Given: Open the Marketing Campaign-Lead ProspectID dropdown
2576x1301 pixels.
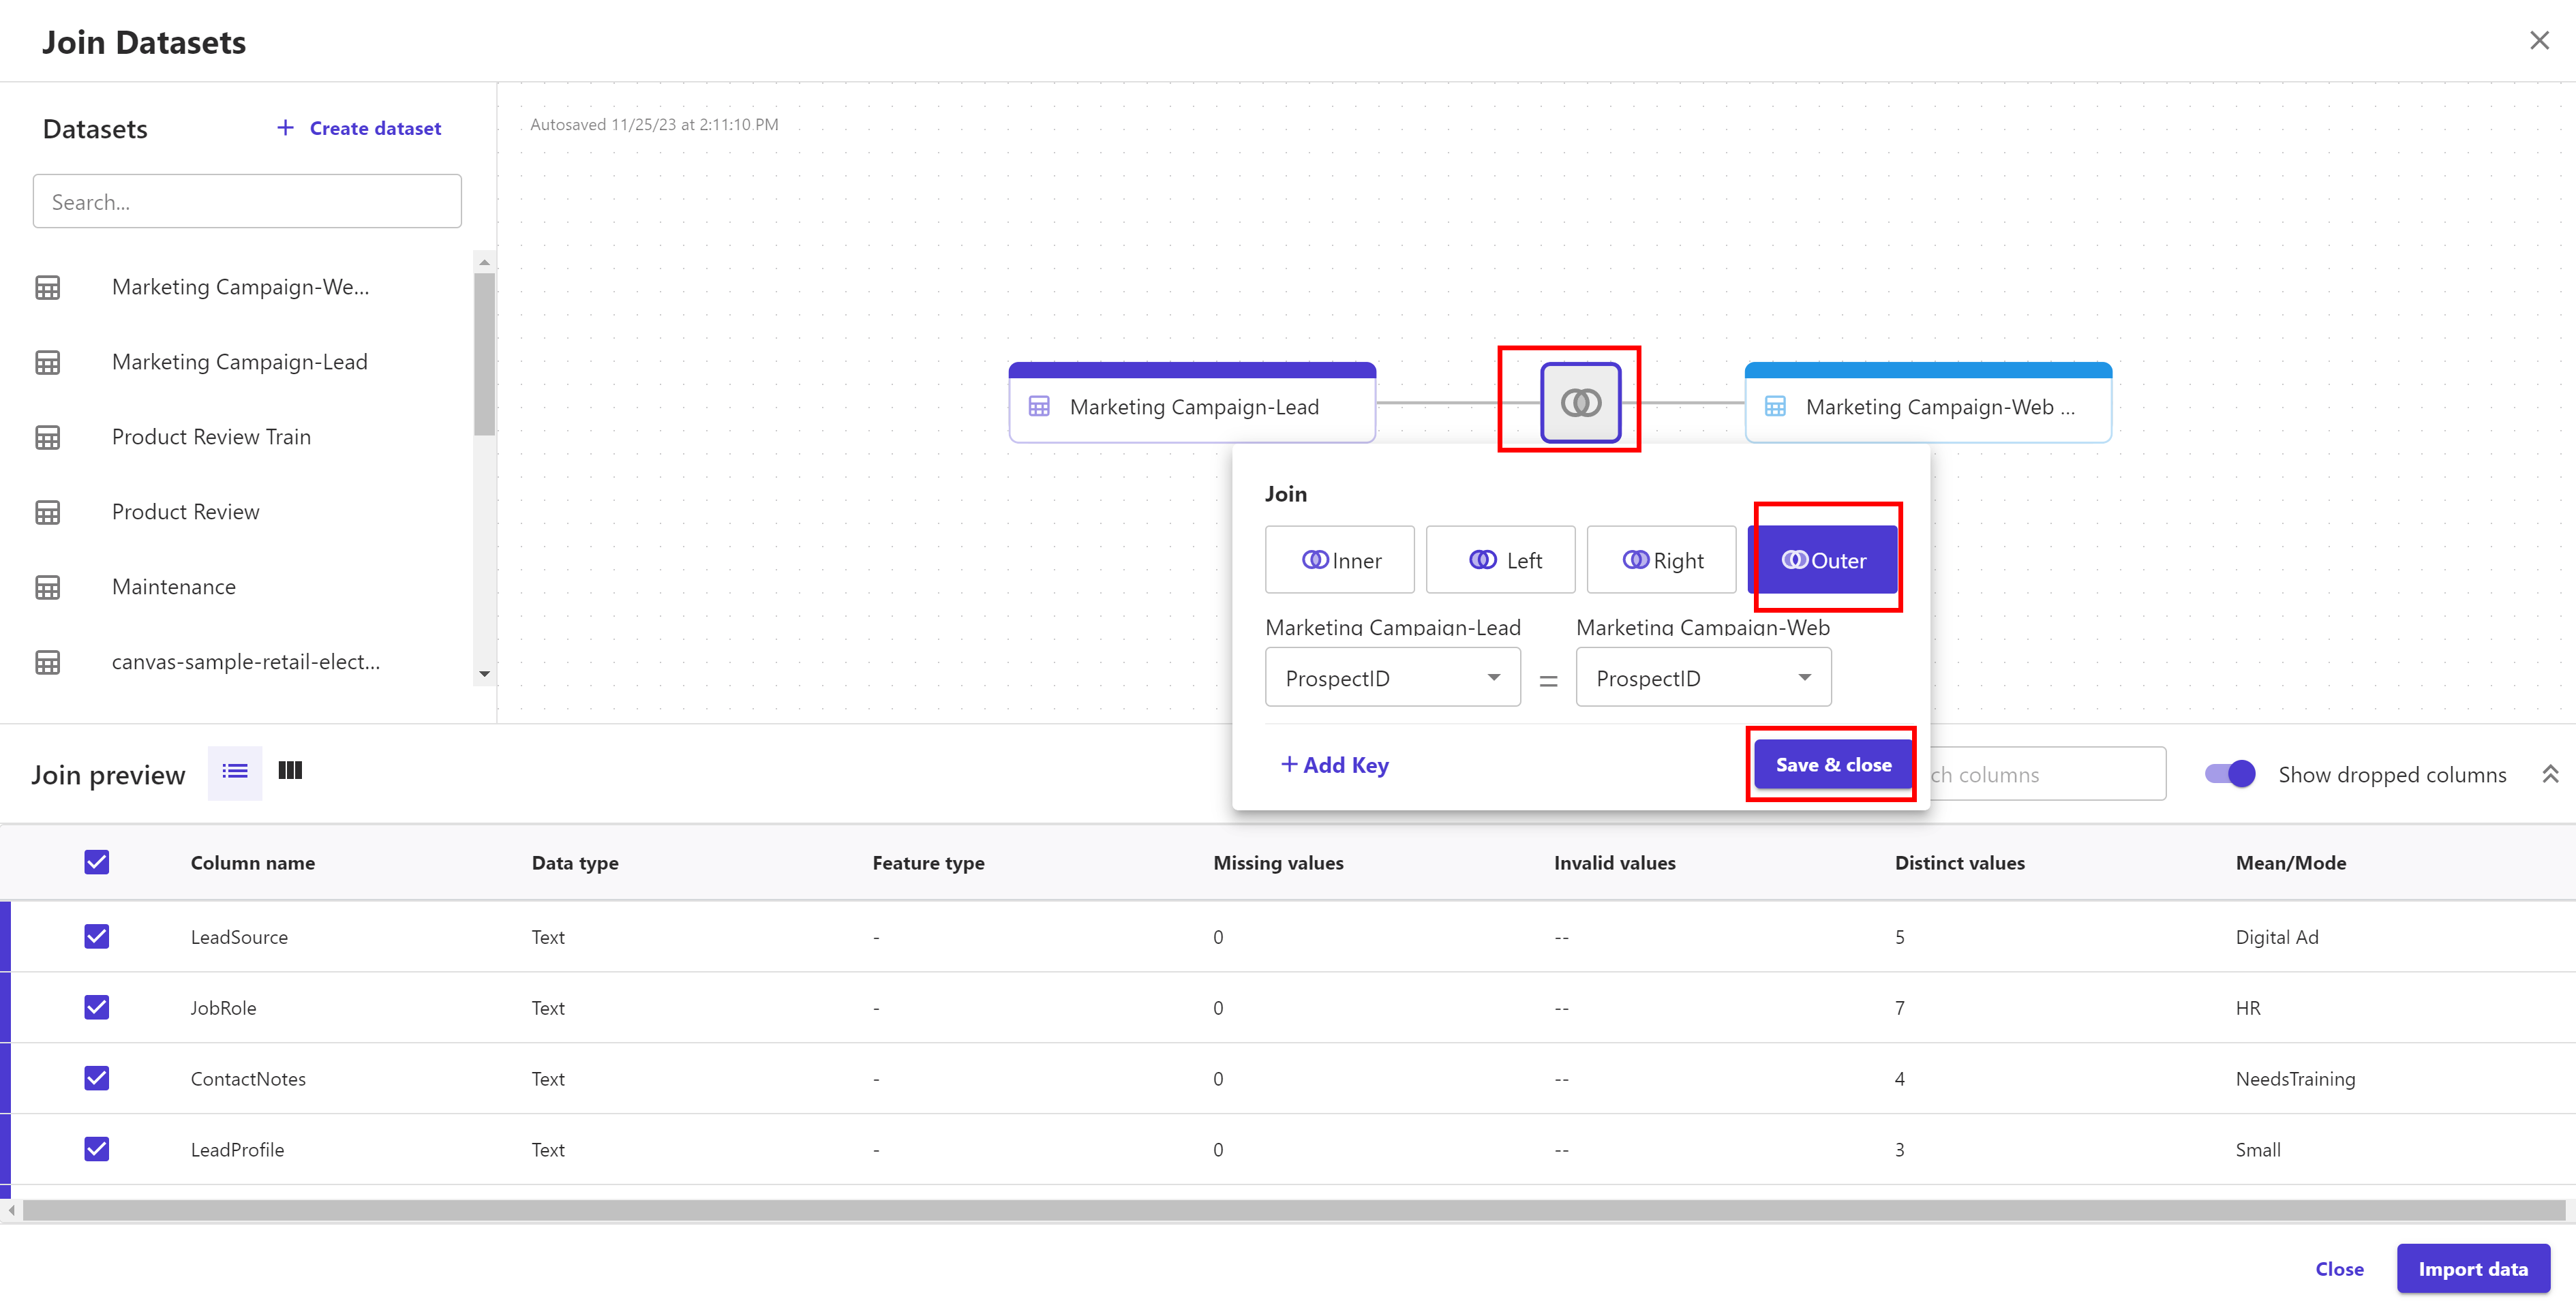Looking at the screenshot, I should point(1392,678).
